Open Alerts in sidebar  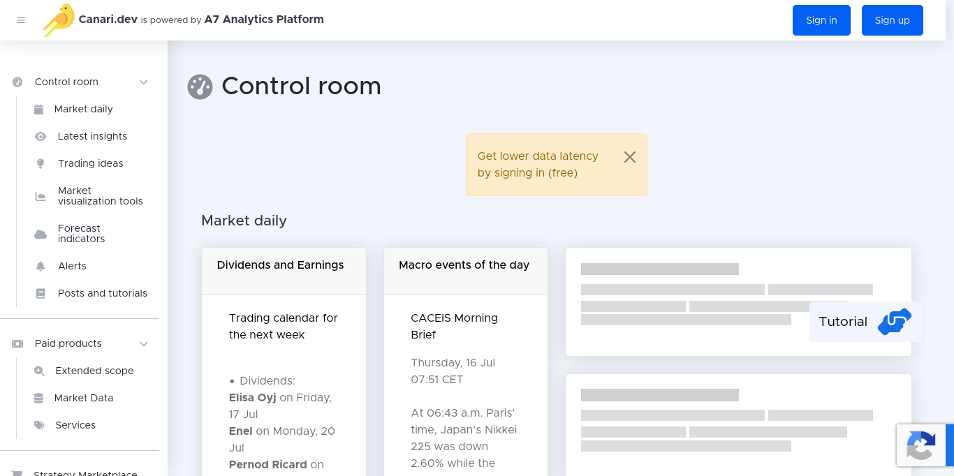72,266
